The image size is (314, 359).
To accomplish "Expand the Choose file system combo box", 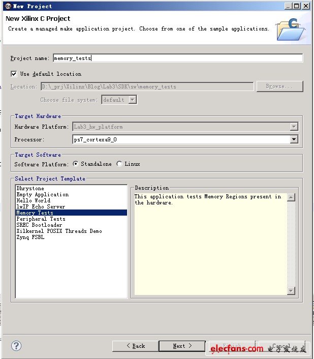I will tap(132, 100).
